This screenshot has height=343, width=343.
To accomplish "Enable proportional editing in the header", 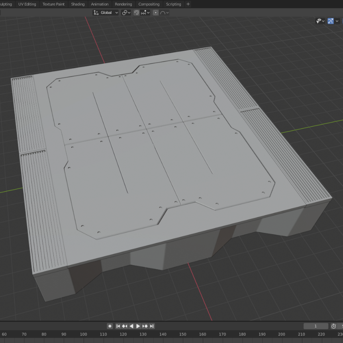I will 156,12.
